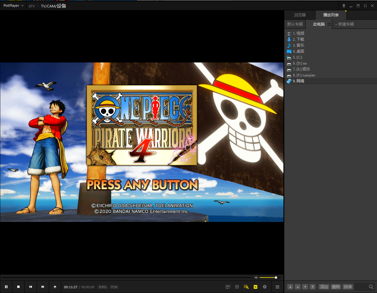Switch player to fullscreen mode icon
377x293 pixels.
pos(365,6)
